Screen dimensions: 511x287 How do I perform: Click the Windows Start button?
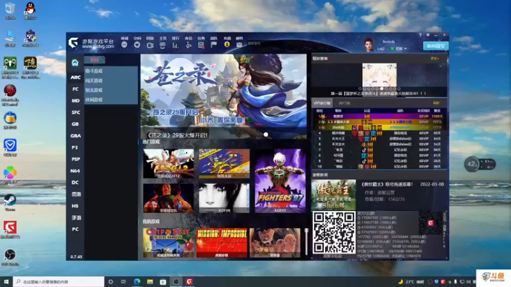pos(6,281)
